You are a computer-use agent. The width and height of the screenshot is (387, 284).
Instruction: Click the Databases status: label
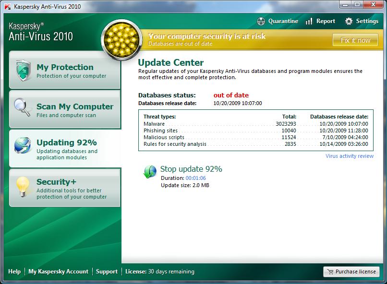pyautogui.click(x=167, y=95)
